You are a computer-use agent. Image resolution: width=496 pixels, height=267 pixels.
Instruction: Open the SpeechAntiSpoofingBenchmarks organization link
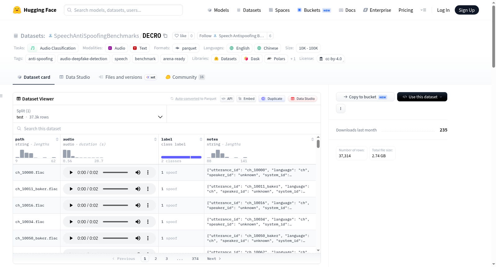(96, 36)
